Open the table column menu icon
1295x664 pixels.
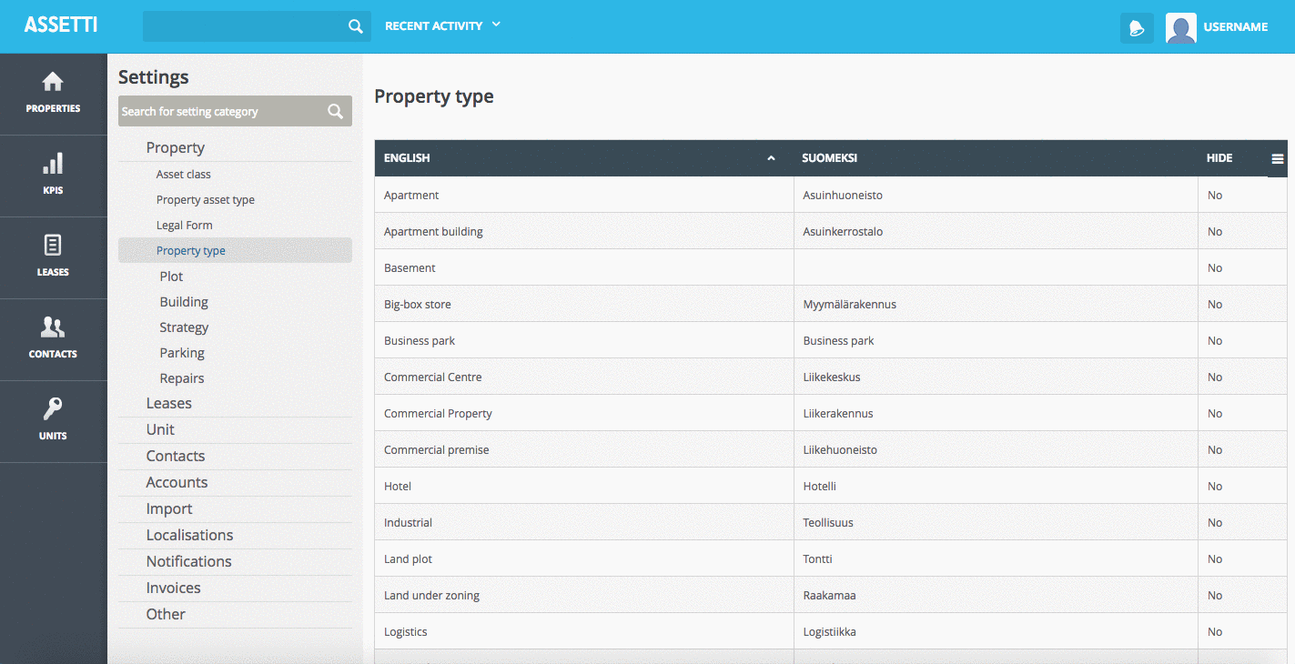1277,158
